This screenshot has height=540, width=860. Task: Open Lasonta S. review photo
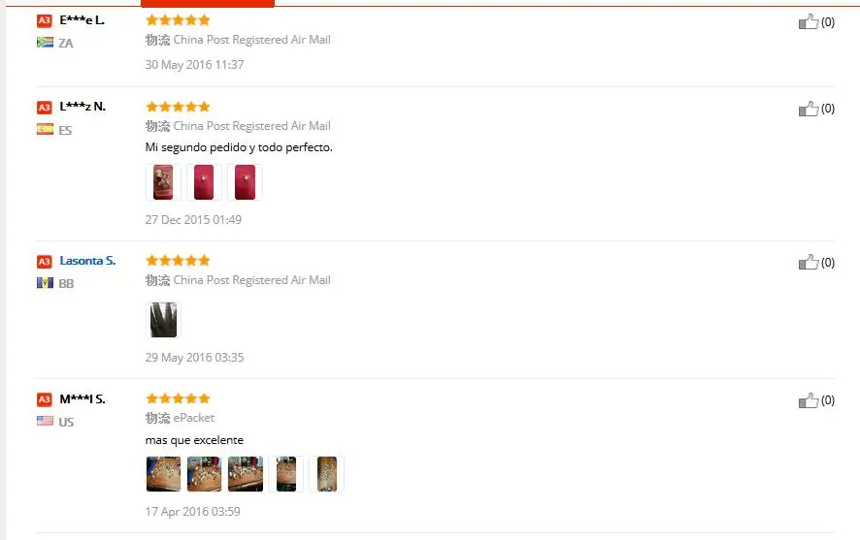click(163, 319)
